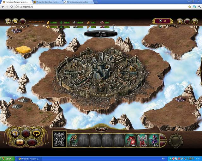Open the castle gate icon at top right
Image resolution: width=202 pixels, height=161 pixels.
(194, 21)
